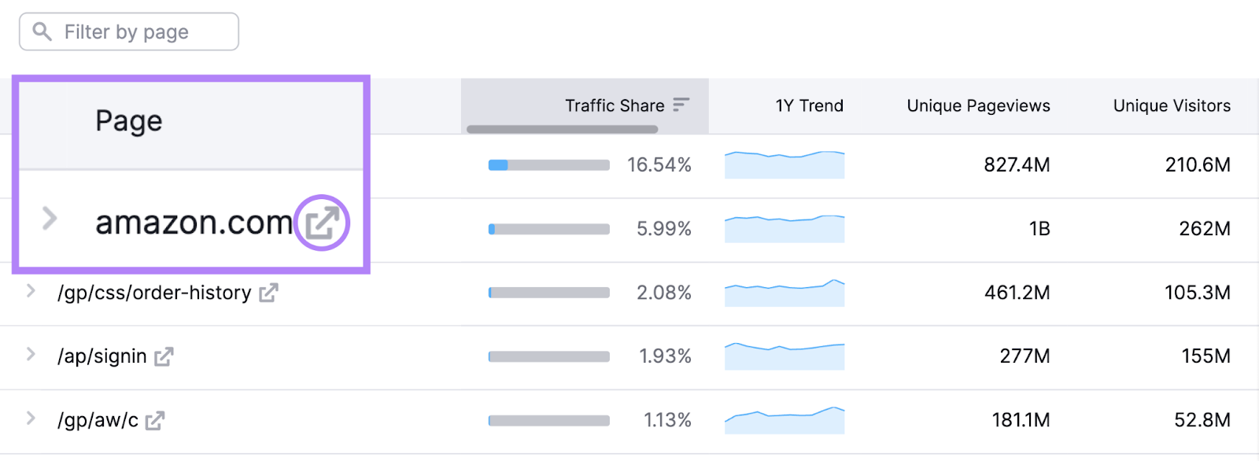
Task: Expand the /ap/signin row
Action: tap(31, 354)
